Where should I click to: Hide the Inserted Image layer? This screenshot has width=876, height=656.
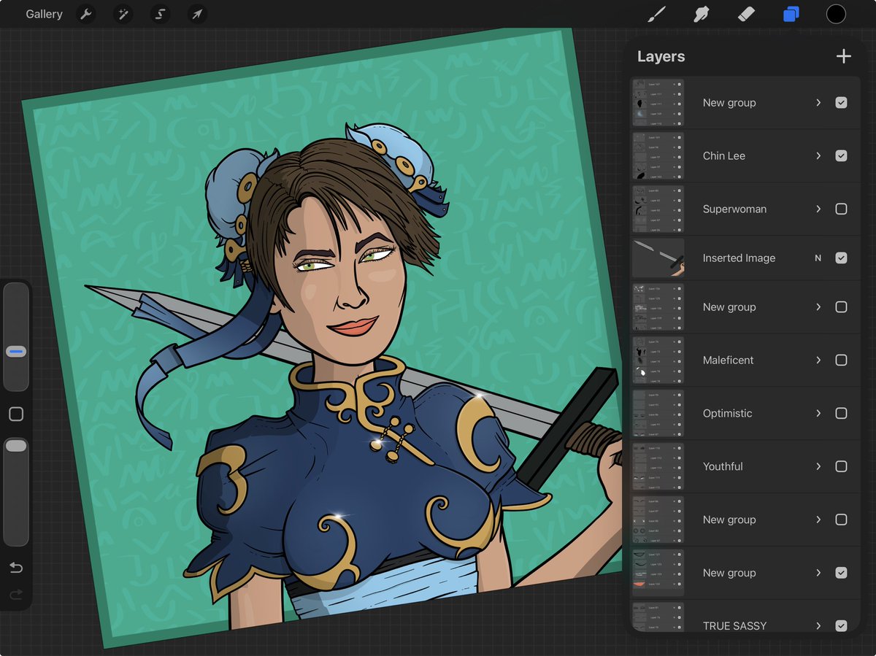click(841, 258)
